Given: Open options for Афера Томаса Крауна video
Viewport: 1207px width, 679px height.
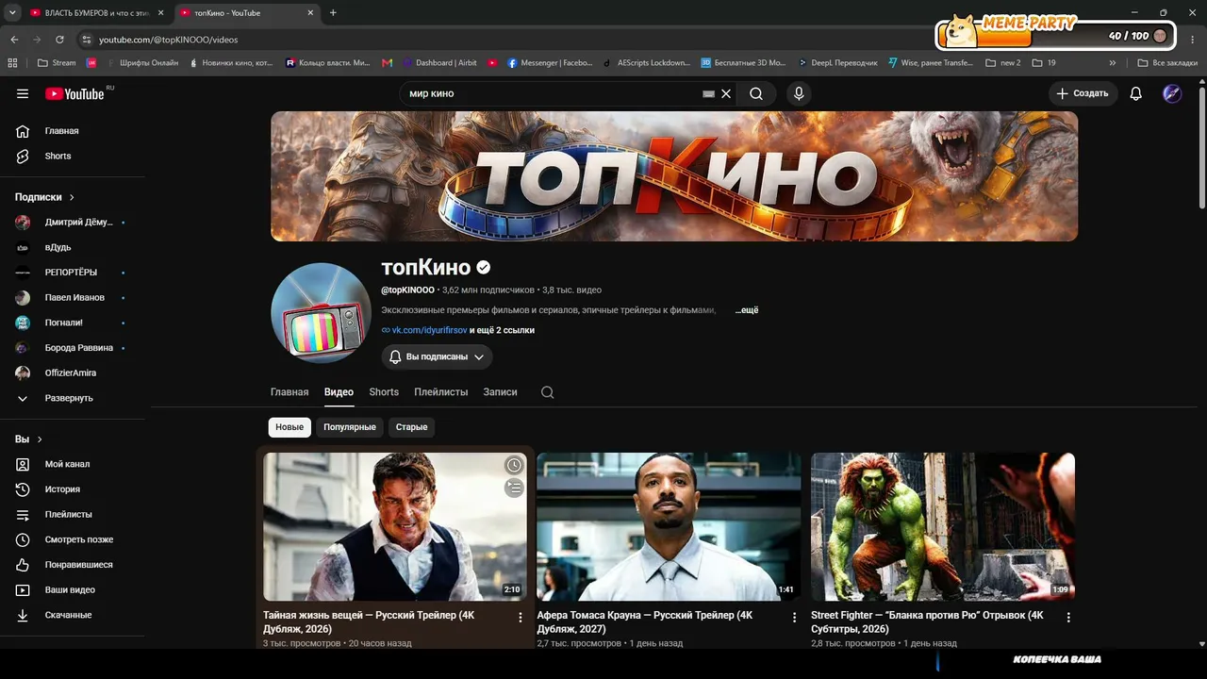Looking at the screenshot, I should 794,618.
